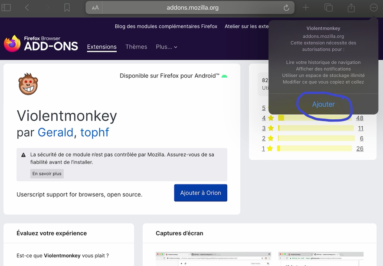Expand the Plus… dropdown menu

167,47
